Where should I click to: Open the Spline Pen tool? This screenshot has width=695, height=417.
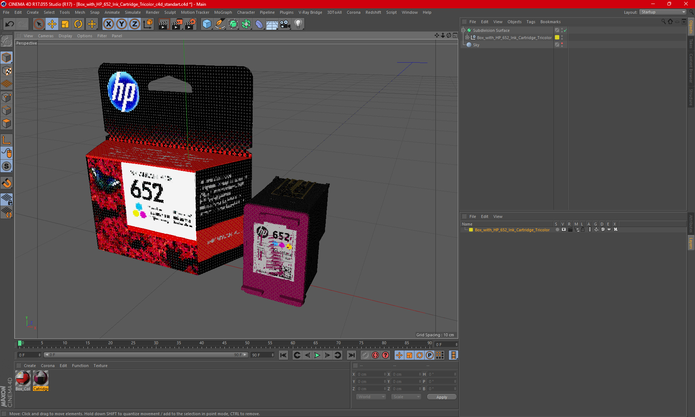(x=220, y=24)
